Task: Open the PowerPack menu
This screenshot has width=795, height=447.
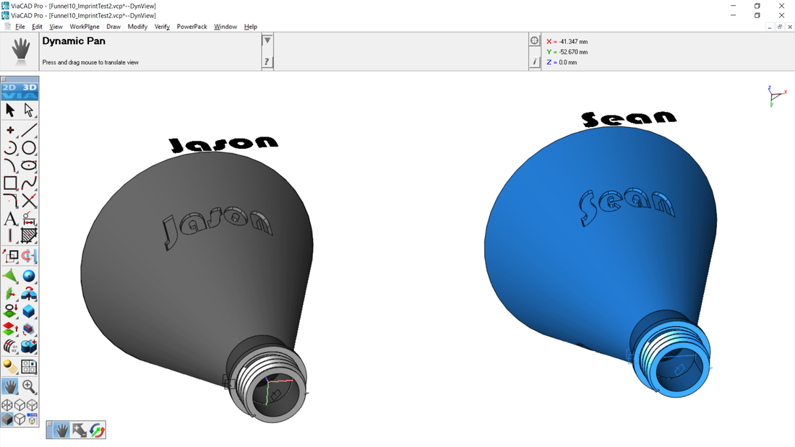Action: click(x=192, y=27)
